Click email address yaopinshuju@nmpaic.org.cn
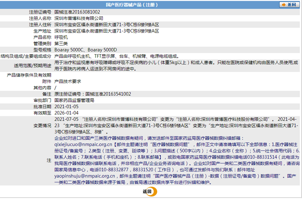The image size is (302, 199). click(85, 176)
